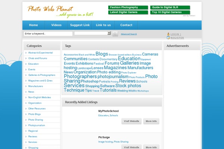
Task: Open Chats and Forums category
Action: coord(38,58)
